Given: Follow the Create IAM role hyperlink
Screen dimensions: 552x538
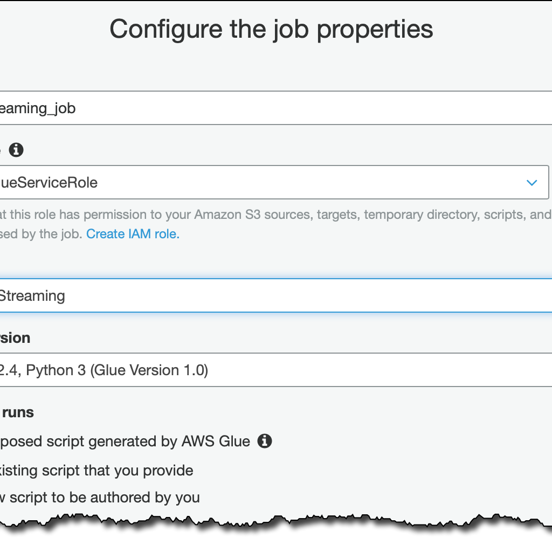Looking at the screenshot, I should click(132, 233).
